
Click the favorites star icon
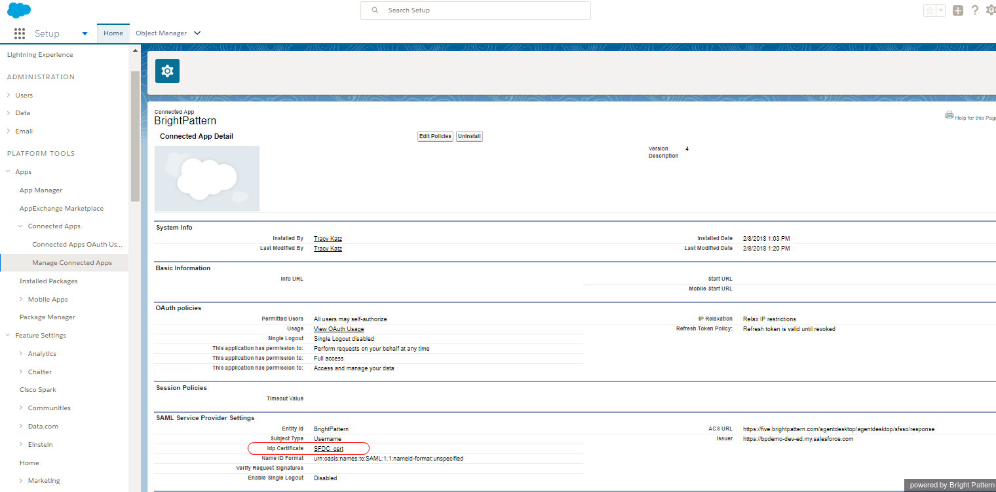(x=930, y=10)
